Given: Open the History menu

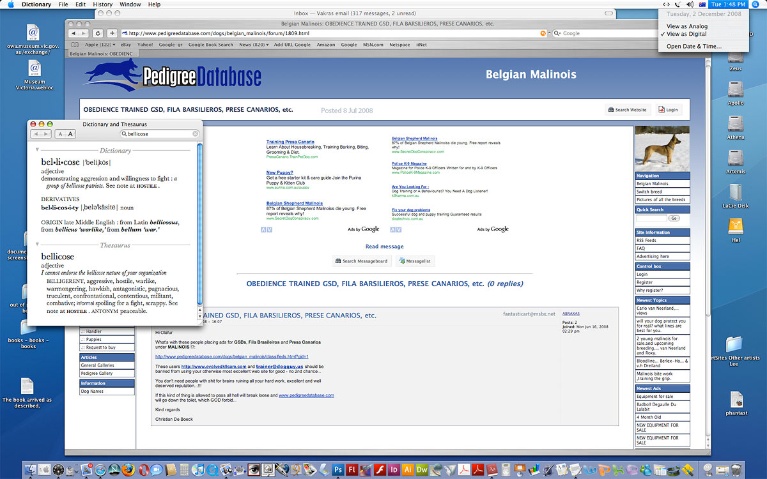Looking at the screenshot, I should tap(102, 4).
